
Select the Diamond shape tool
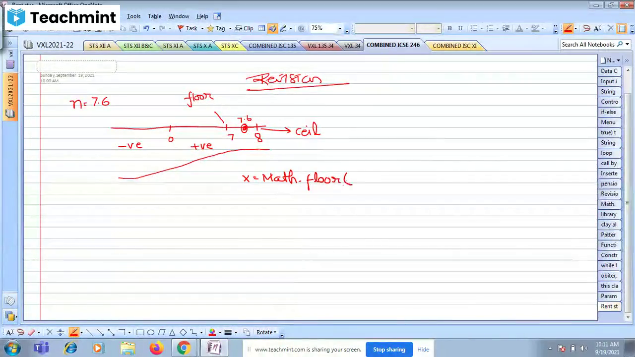[183, 332]
